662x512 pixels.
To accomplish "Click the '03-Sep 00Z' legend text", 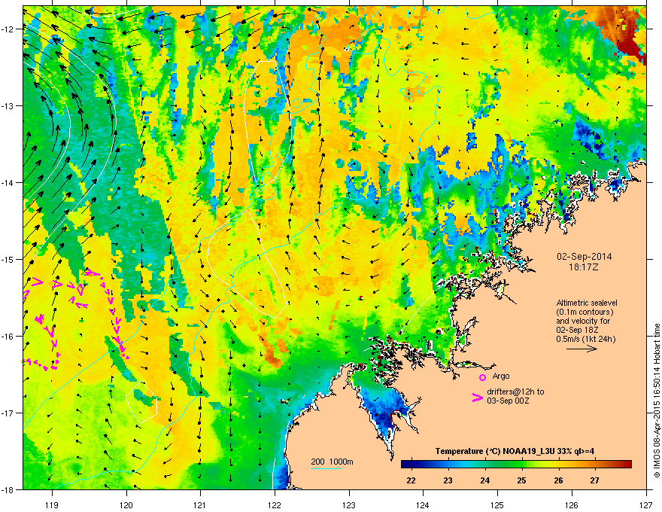I will tap(506, 401).
